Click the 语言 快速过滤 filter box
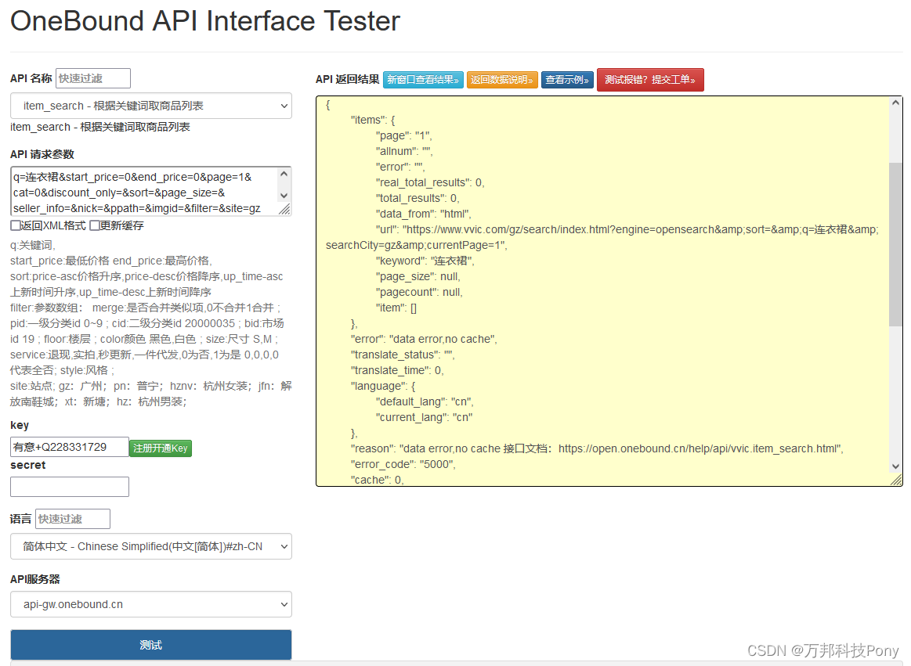The height and width of the screenshot is (666, 911). [72, 518]
